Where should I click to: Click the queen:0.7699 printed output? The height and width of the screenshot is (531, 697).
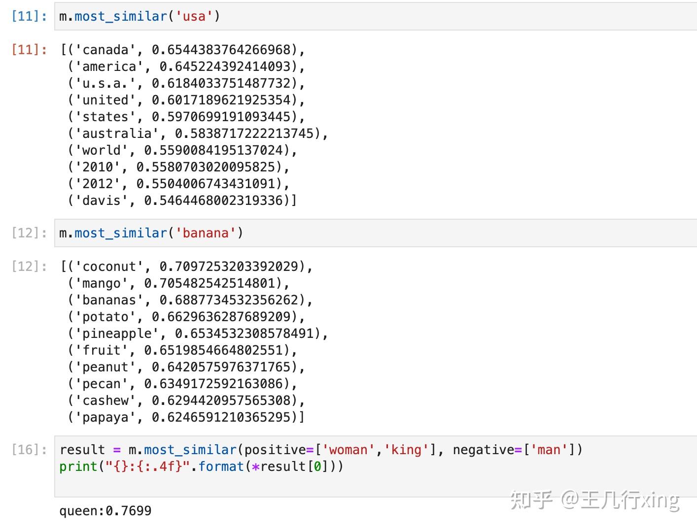pos(105,511)
